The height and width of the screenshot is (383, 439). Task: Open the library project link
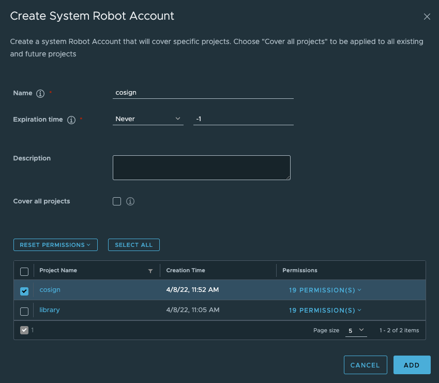(x=50, y=310)
